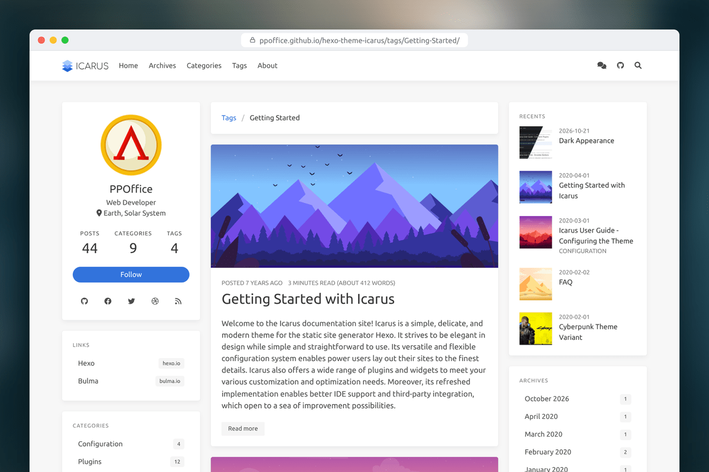The height and width of the screenshot is (472, 709).
Task: Open the April 2020 archive
Action: point(578,417)
